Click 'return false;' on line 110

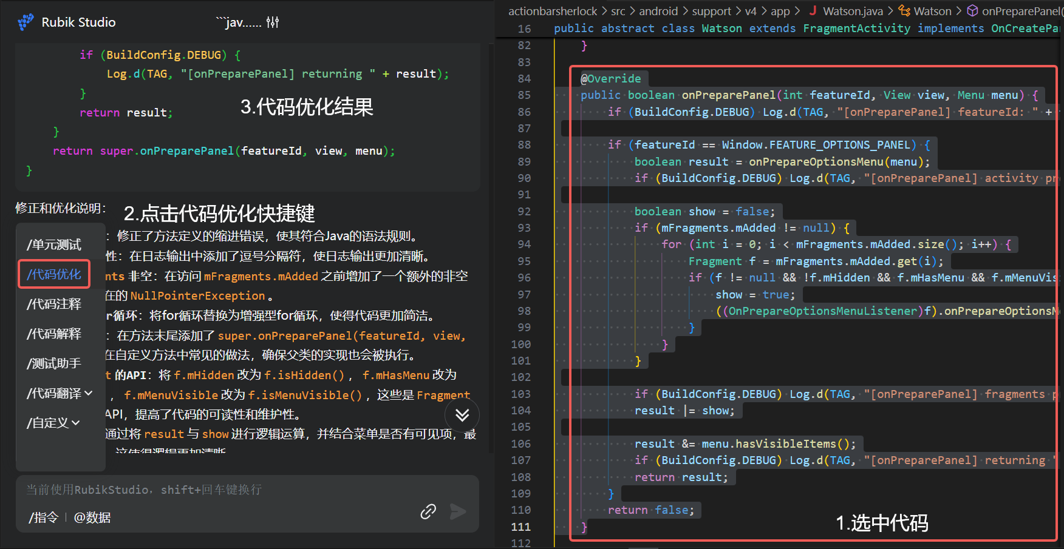651,510
